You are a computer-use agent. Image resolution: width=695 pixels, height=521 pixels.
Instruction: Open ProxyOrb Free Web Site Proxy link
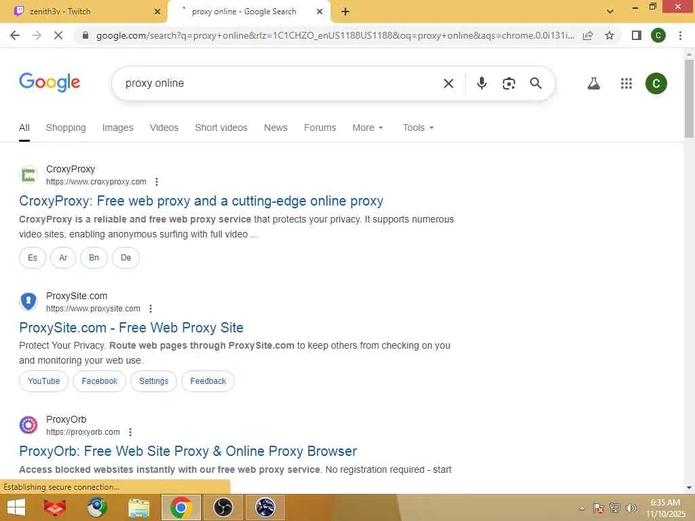pos(188,451)
